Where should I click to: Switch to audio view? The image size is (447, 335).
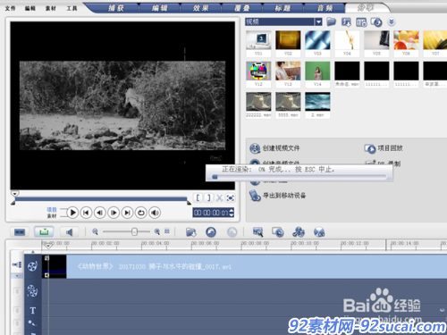70,232
